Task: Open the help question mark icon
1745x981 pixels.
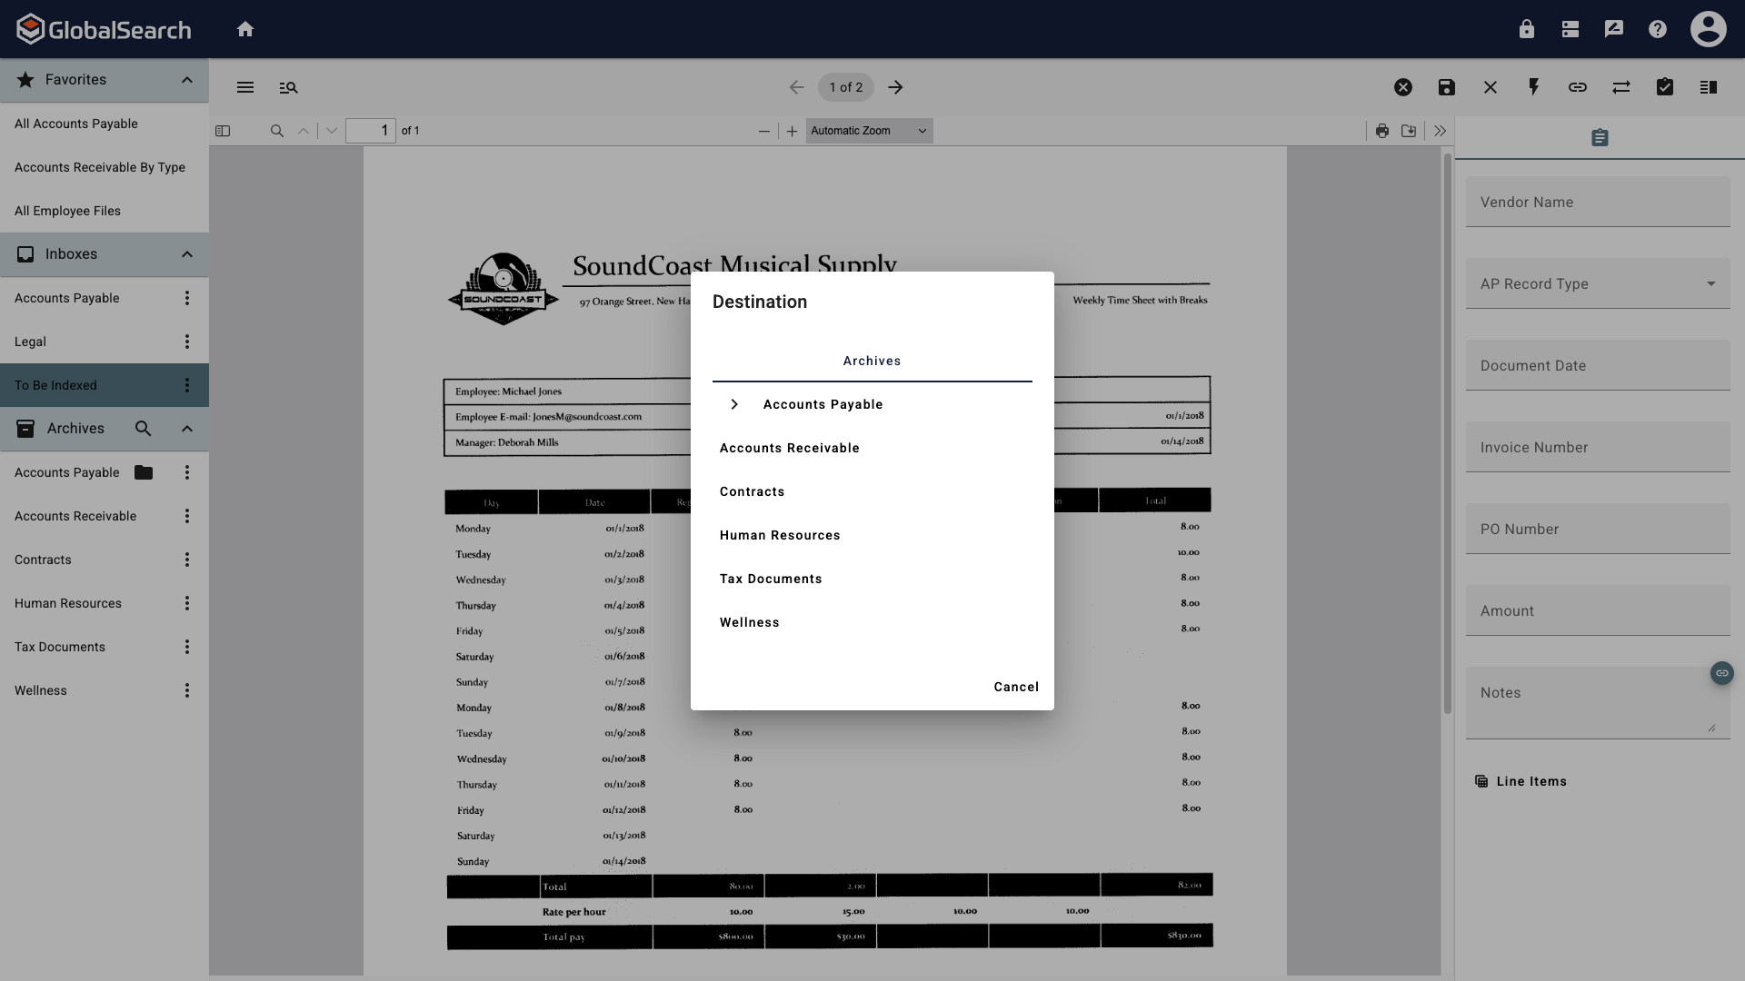Action: coord(1658,28)
